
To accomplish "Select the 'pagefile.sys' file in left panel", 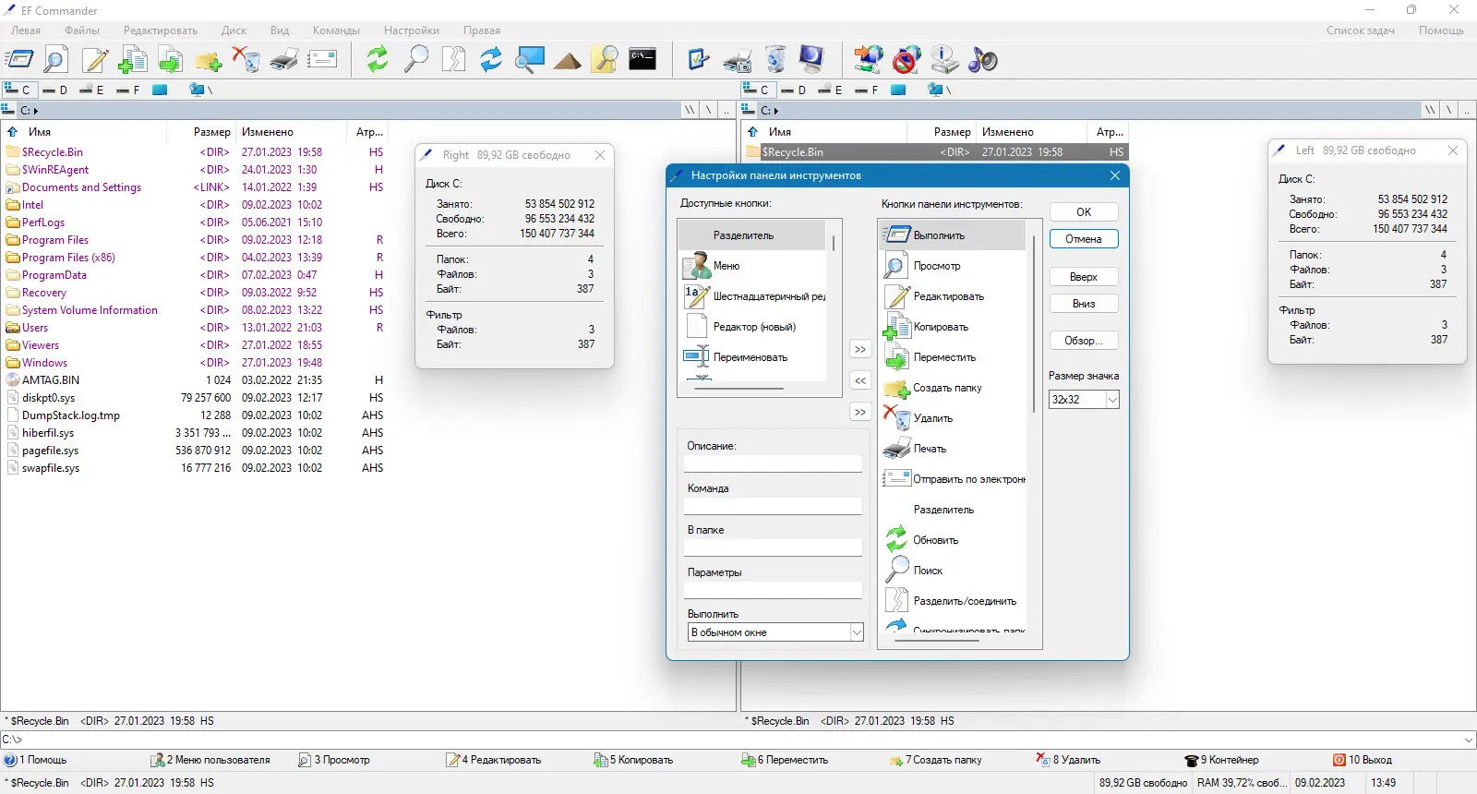I will click(50, 451).
